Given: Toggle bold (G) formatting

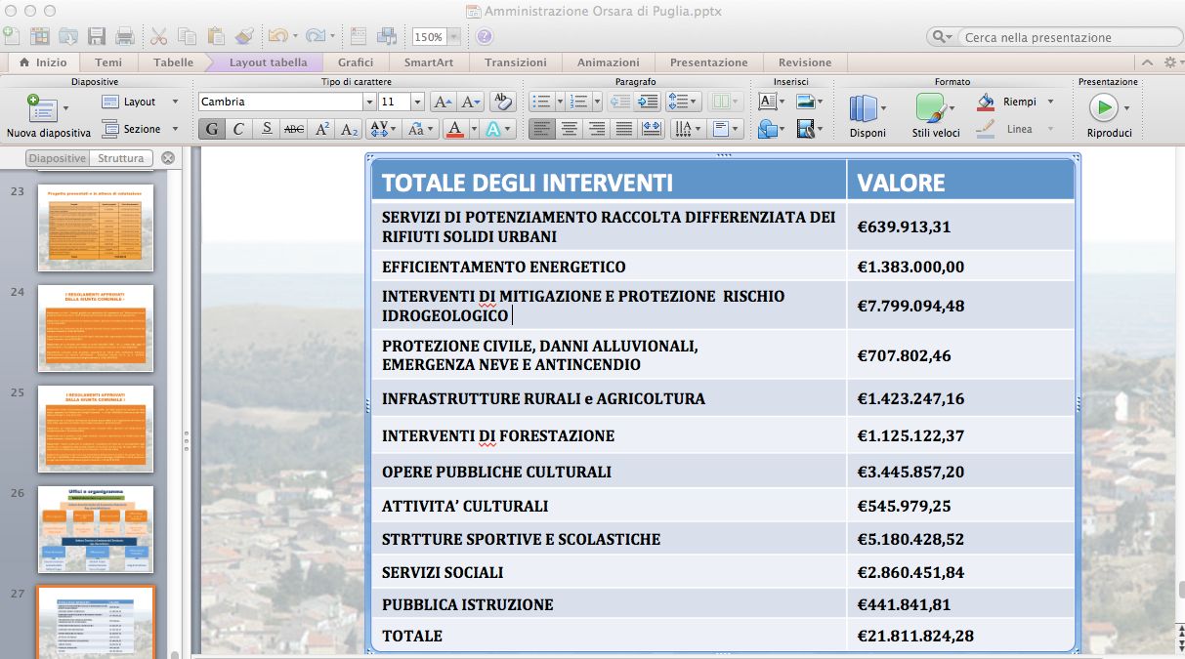Looking at the screenshot, I should coord(211,129).
